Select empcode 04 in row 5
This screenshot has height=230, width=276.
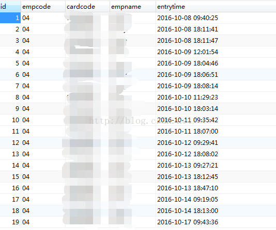(x=26, y=63)
